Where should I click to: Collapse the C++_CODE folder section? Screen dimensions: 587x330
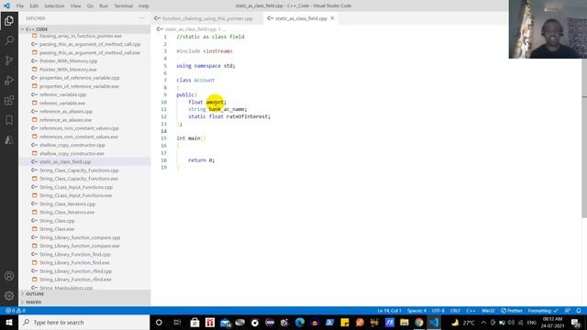coord(84,29)
